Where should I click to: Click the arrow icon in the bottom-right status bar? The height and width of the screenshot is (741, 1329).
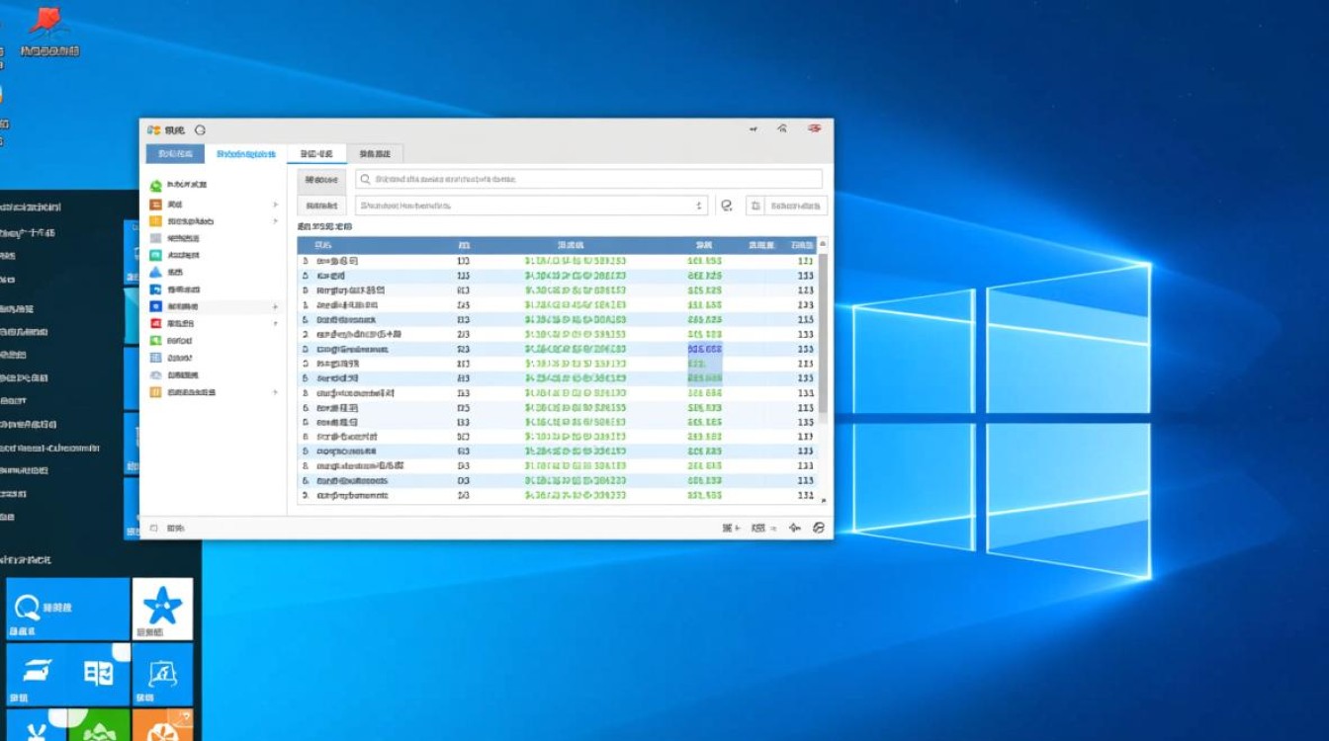click(x=795, y=528)
